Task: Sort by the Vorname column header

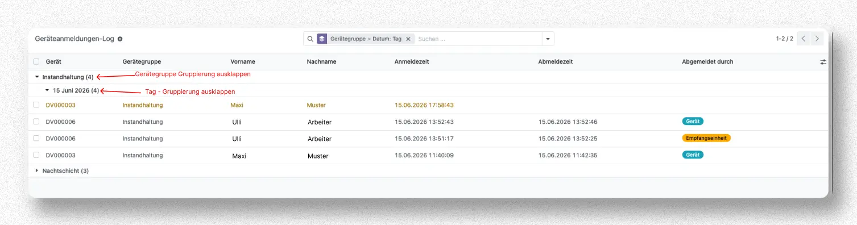Action: coord(243,61)
